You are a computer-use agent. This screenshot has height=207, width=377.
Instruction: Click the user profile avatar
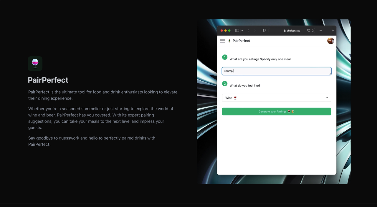coord(330,41)
